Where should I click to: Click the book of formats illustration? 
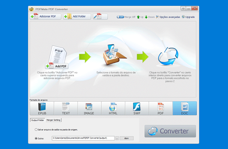click(x=115, y=55)
